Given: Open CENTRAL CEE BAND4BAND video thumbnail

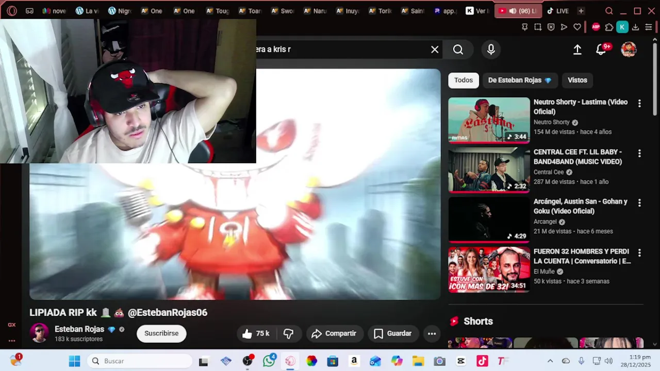Looking at the screenshot, I should [x=489, y=170].
